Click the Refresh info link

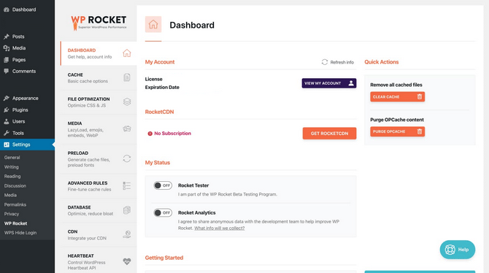point(338,62)
